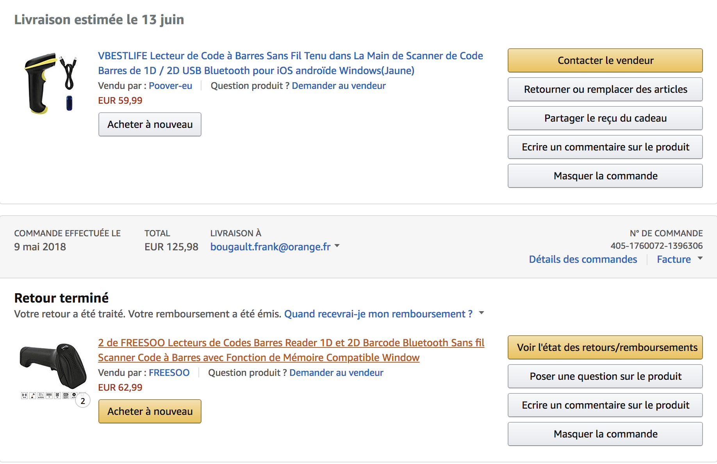Click the FREESOO scanner product thumbnail
The image size is (717, 464).
53,367
